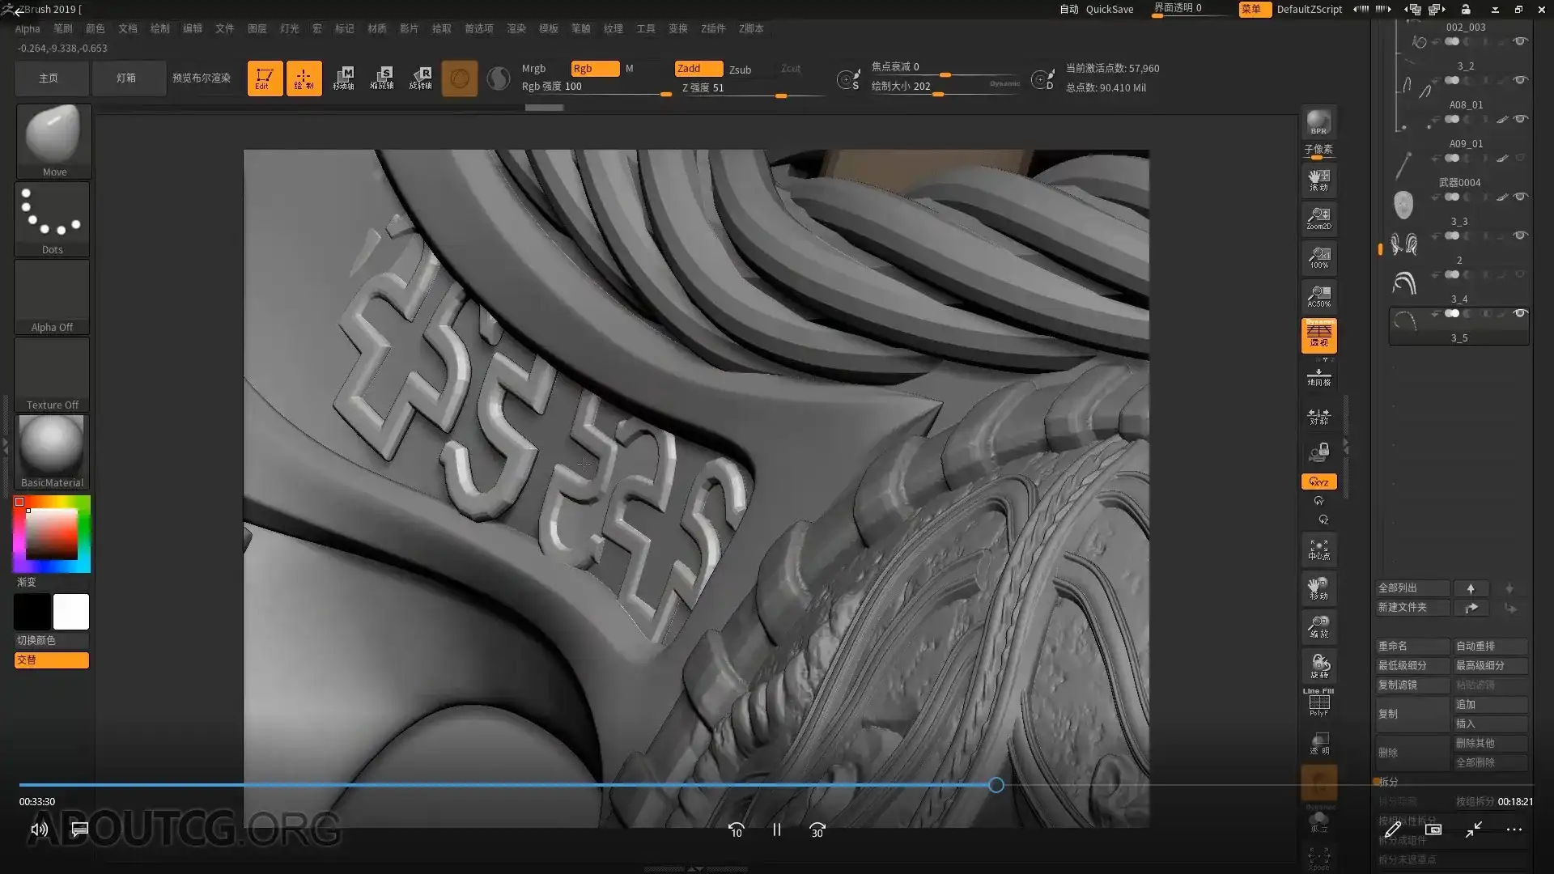Open the DefaultZScript dropdown
This screenshot has width=1554, height=874.
(1309, 9)
